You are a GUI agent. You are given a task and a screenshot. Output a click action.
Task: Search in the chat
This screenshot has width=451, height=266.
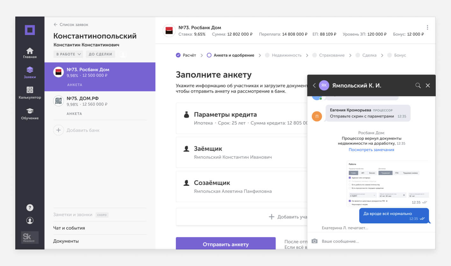tap(418, 85)
